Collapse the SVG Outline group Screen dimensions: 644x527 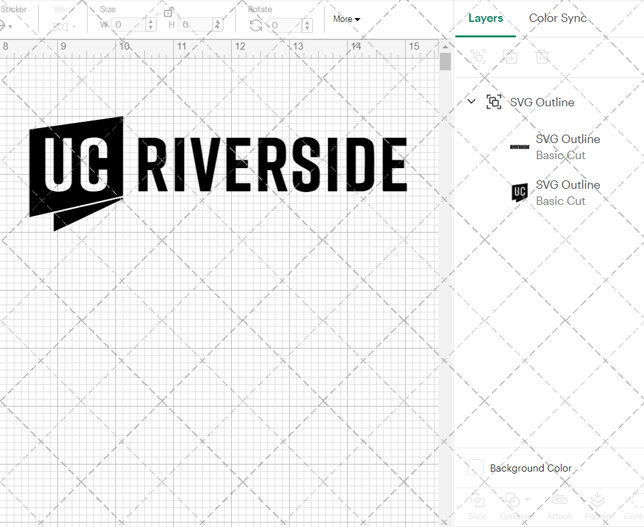(x=471, y=101)
